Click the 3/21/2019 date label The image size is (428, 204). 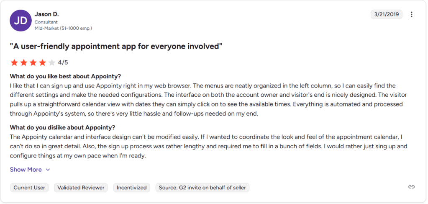click(x=386, y=15)
